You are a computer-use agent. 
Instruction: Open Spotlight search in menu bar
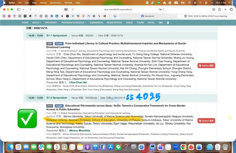pos(200,3)
